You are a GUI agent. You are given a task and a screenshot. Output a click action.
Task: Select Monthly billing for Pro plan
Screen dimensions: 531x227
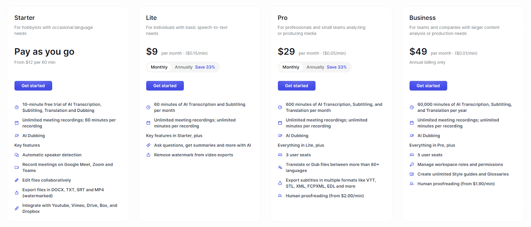291,67
